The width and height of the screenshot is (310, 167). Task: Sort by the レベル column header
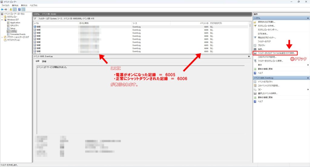tap(56, 23)
